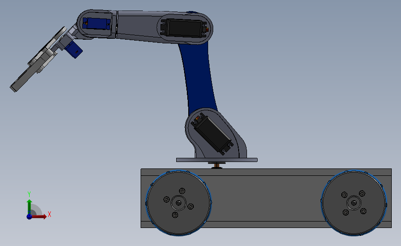Select the dark blue vertical arm link
The width and height of the screenshot is (401, 246).
(x=199, y=77)
